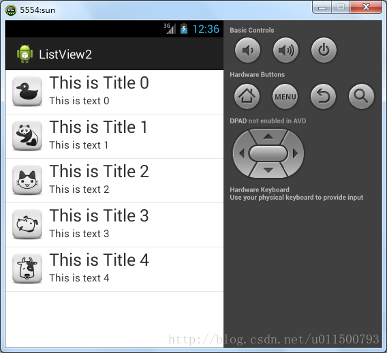Click the emulator power button
This screenshot has width=387, height=353.
(x=324, y=50)
